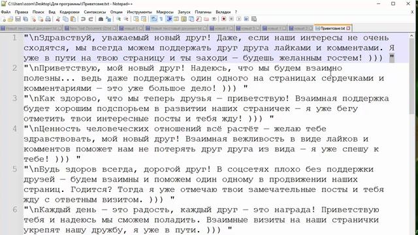Select line number 3 in margin
This screenshot has height=235, width=418.
click(14, 99)
